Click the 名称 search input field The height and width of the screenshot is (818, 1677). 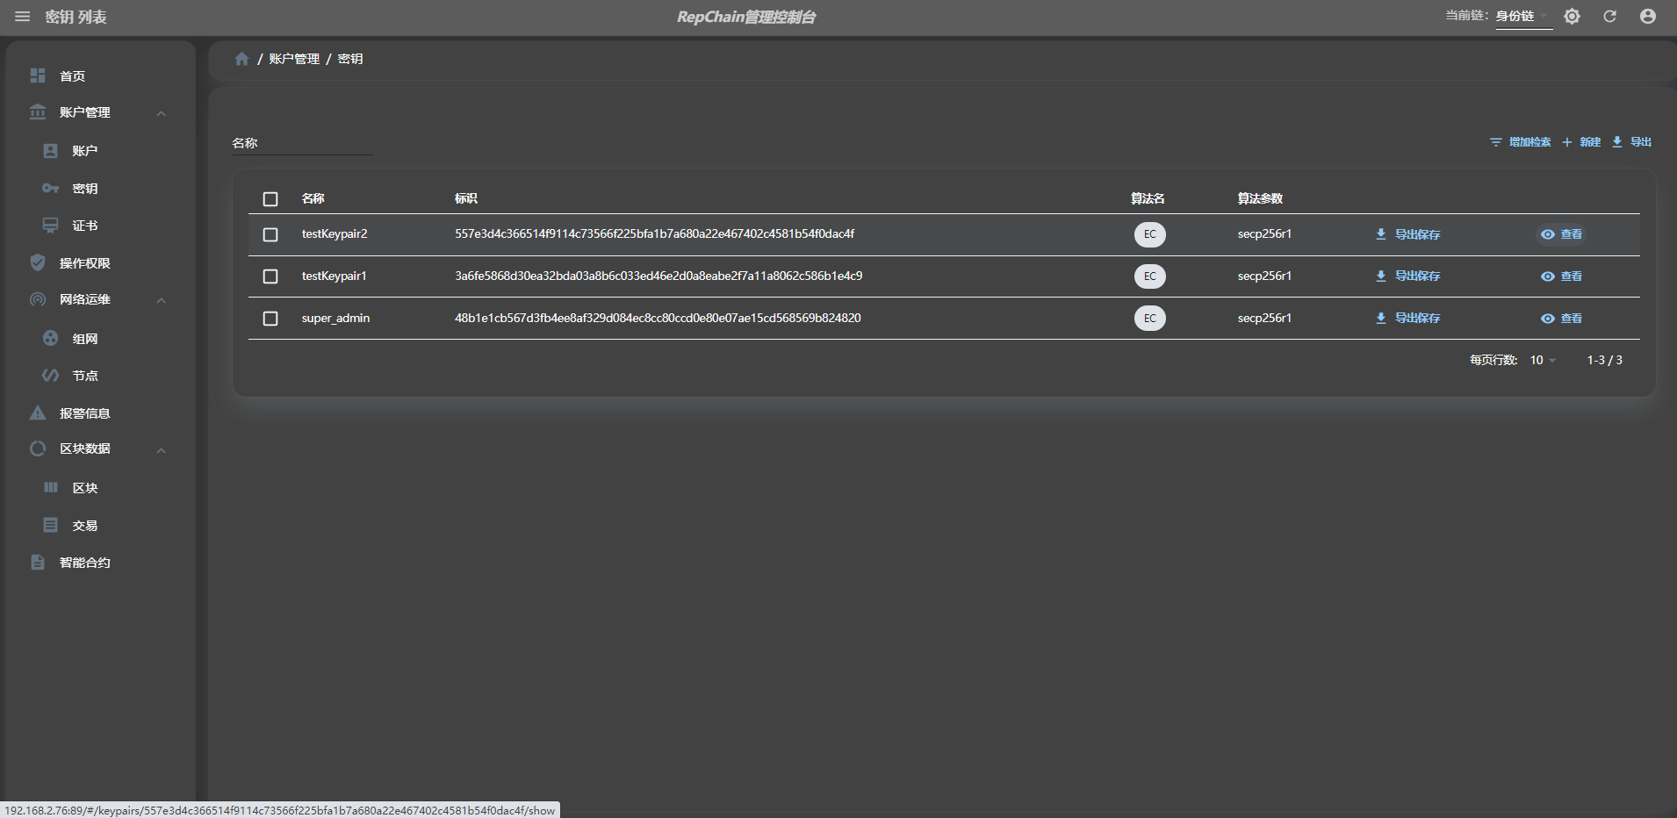click(302, 143)
